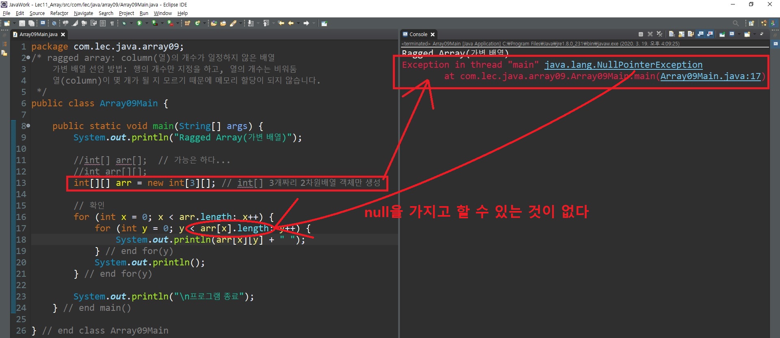Open the Navigate menu

click(83, 13)
